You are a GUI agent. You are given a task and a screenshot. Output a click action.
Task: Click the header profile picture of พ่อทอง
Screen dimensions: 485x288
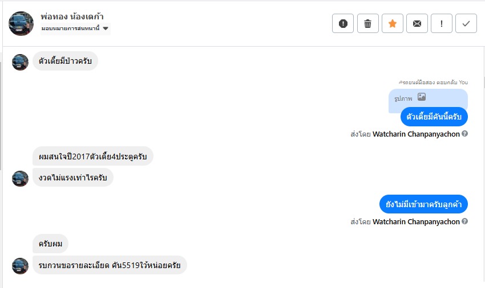click(21, 23)
